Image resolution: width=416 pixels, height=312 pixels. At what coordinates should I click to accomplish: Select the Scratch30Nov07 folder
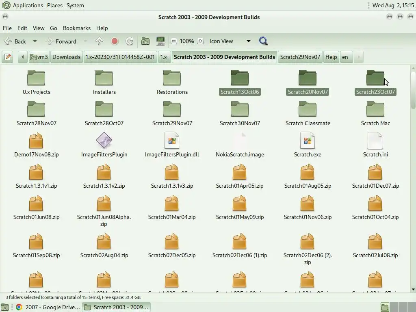(x=240, y=113)
